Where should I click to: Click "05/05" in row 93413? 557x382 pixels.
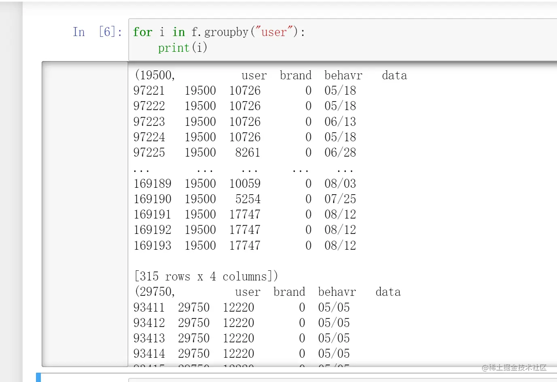(x=334, y=338)
